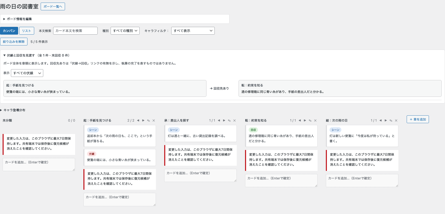Open the キャラフィルタ dropdown

pos(193,31)
